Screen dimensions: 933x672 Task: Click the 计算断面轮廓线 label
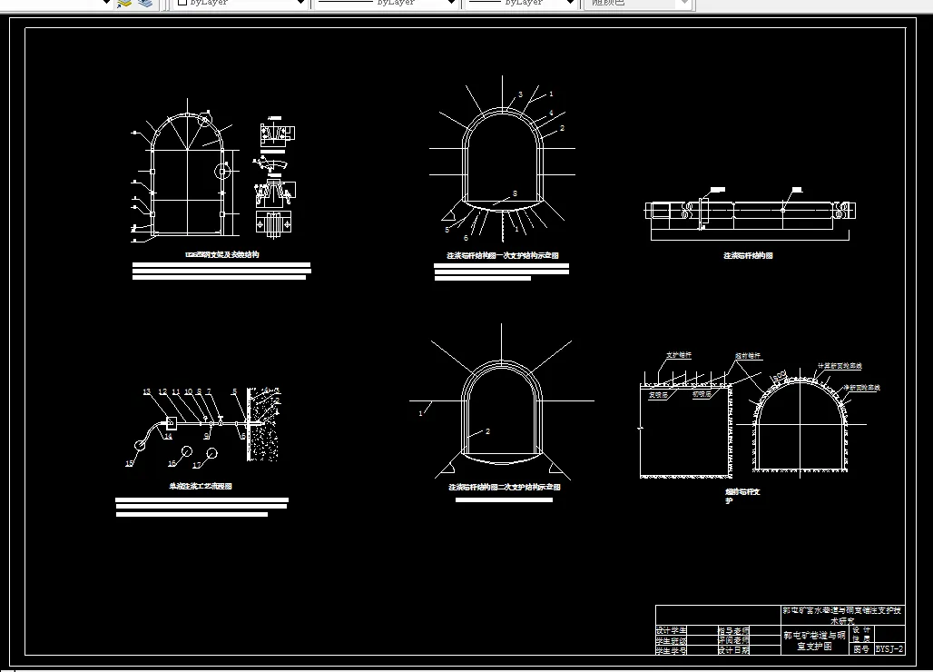pos(840,365)
